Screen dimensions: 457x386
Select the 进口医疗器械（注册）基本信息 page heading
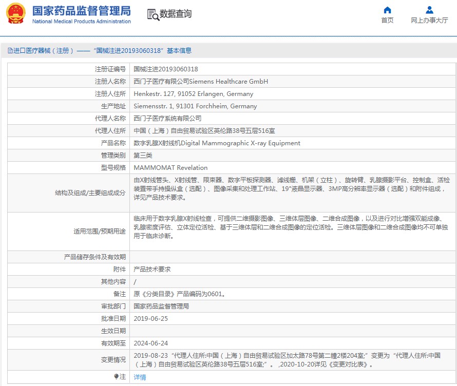tap(100, 51)
